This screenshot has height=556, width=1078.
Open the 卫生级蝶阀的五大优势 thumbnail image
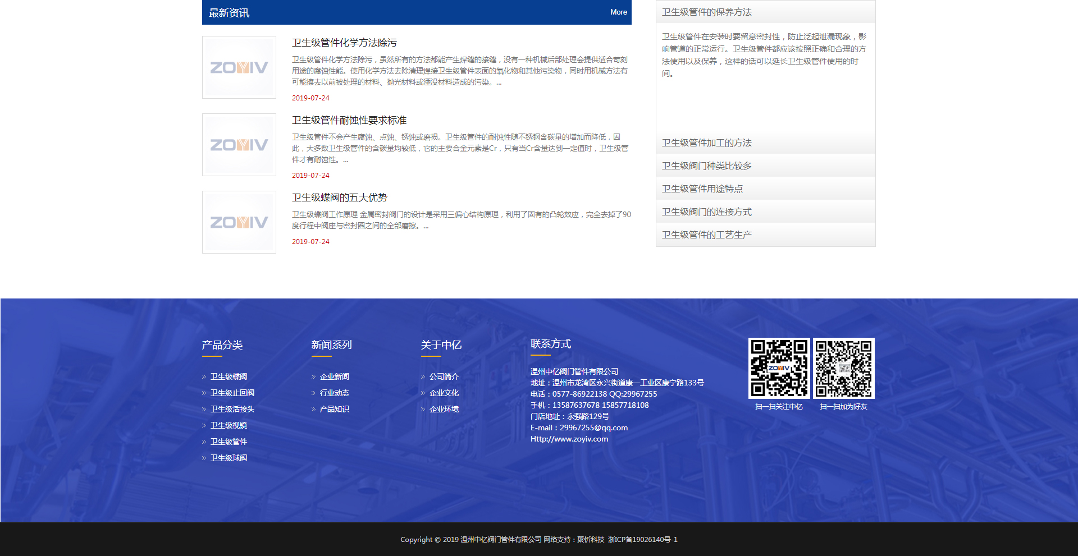pos(239,222)
